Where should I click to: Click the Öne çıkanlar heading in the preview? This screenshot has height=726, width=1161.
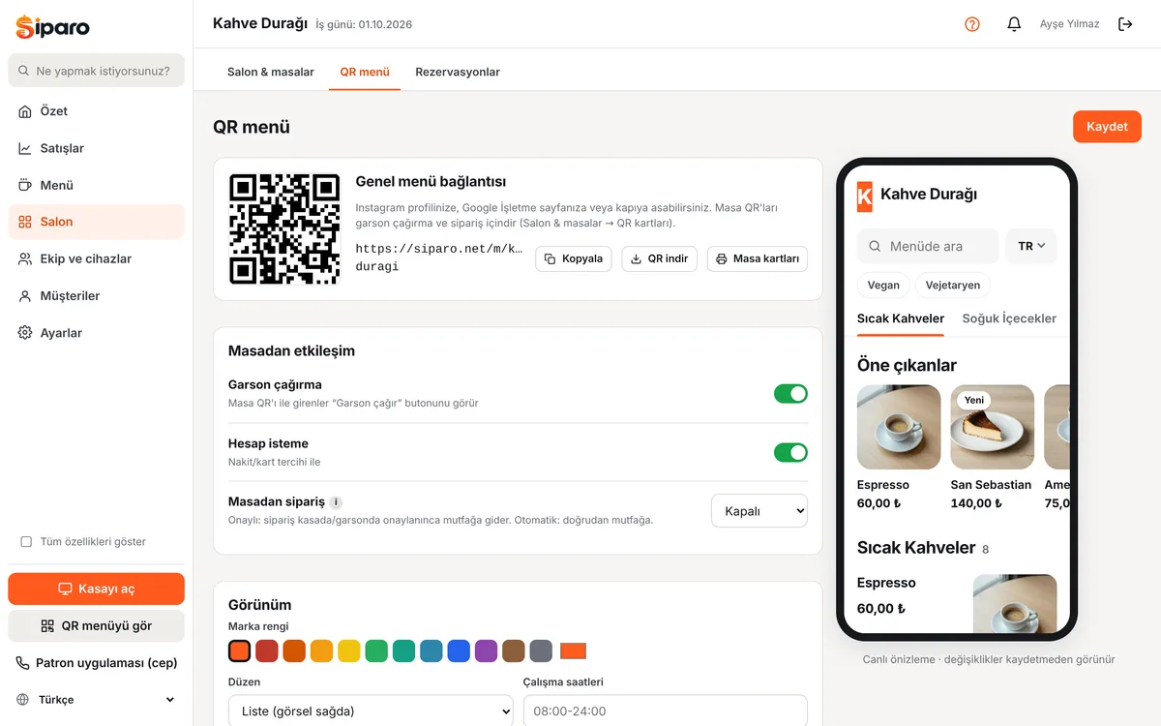pos(907,365)
